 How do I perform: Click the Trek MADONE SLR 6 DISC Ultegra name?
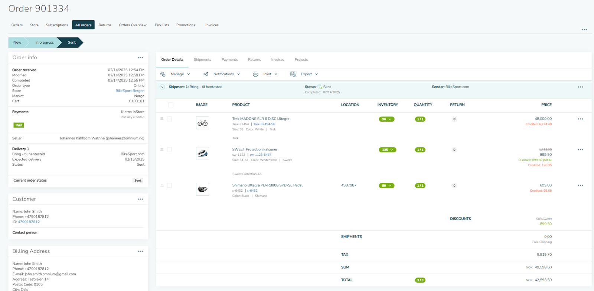[261, 119]
